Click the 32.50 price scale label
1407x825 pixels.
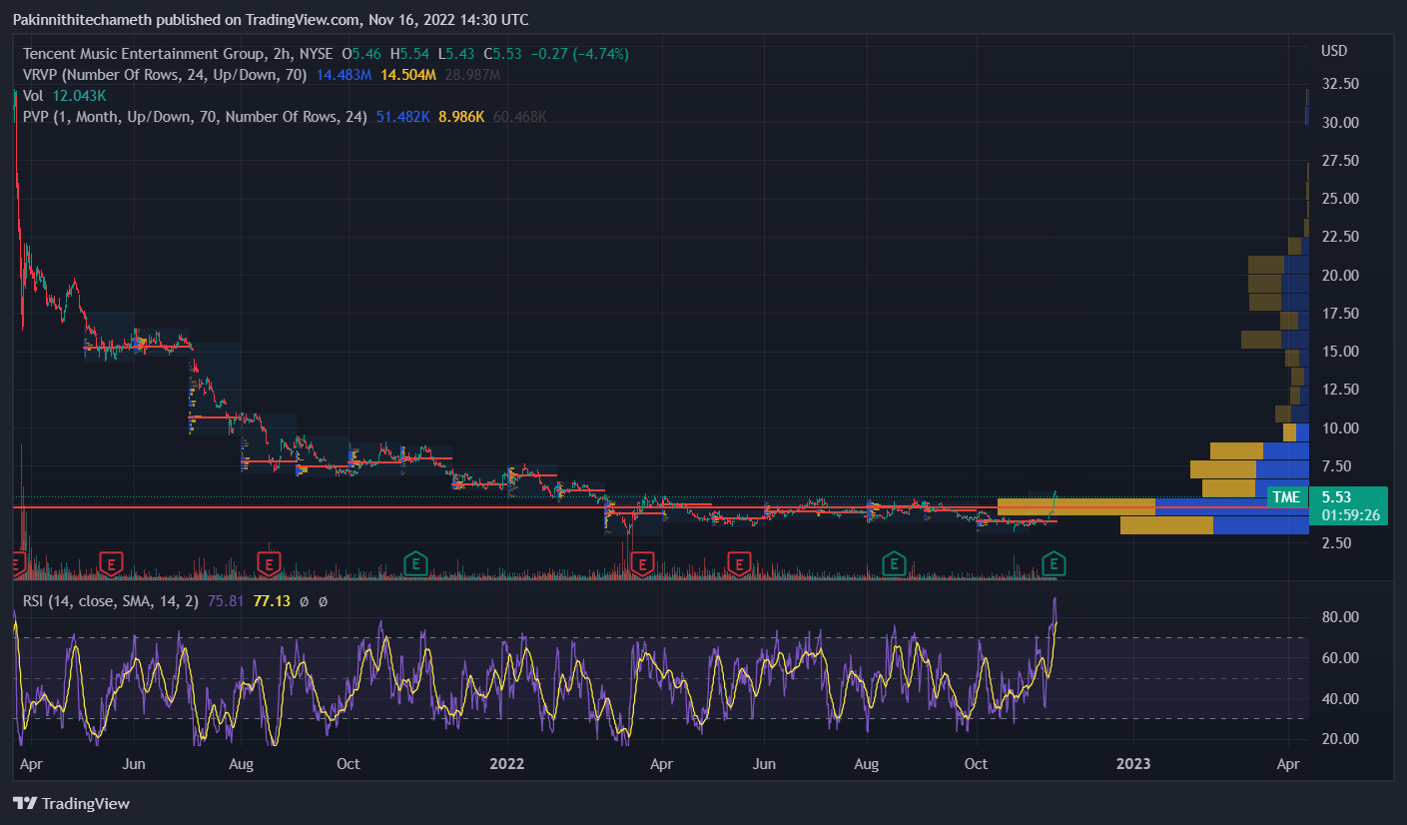click(1339, 84)
